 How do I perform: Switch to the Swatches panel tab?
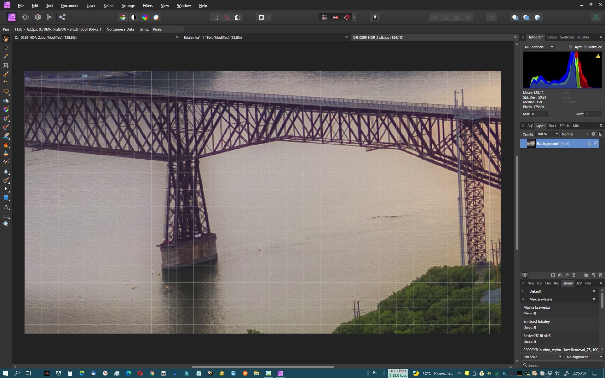[567, 37]
